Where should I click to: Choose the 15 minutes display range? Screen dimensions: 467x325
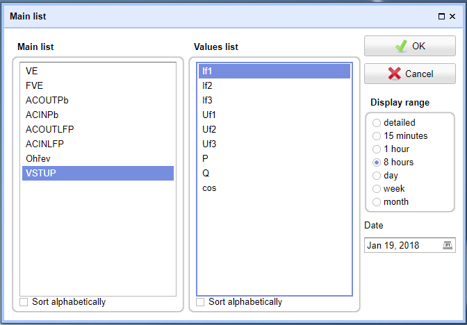coord(377,136)
